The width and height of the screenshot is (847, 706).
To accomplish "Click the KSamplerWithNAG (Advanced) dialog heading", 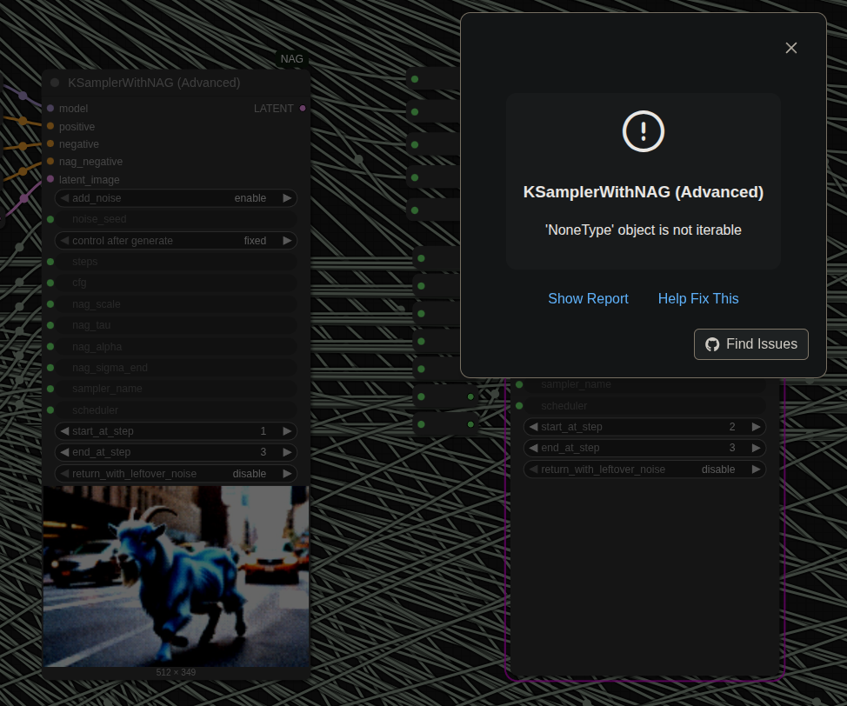I will [x=643, y=192].
